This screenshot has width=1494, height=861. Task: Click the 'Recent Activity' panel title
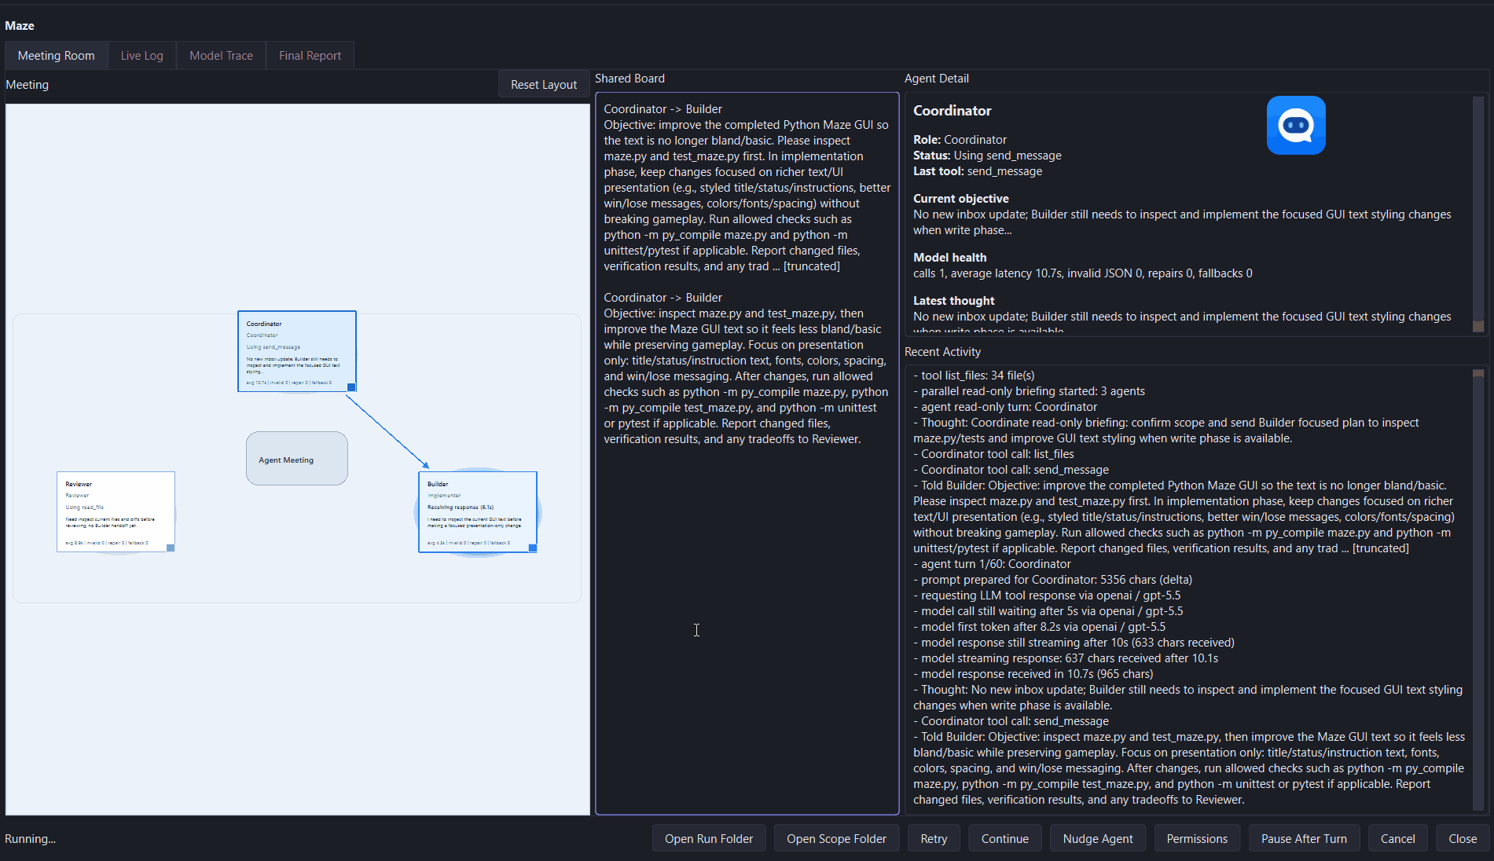pos(942,352)
